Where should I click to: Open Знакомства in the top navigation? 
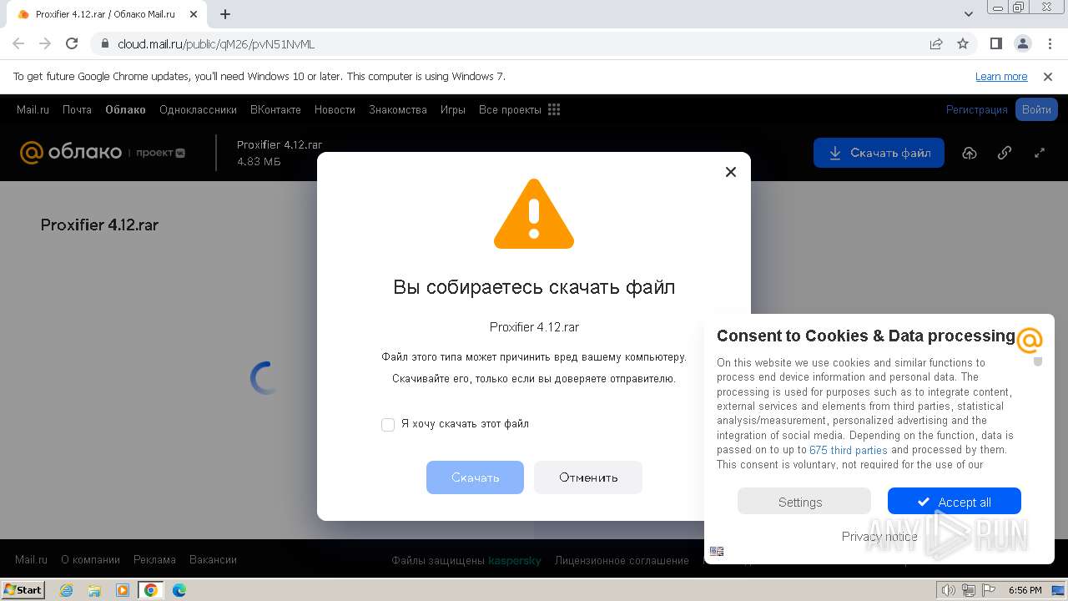pos(398,109)
